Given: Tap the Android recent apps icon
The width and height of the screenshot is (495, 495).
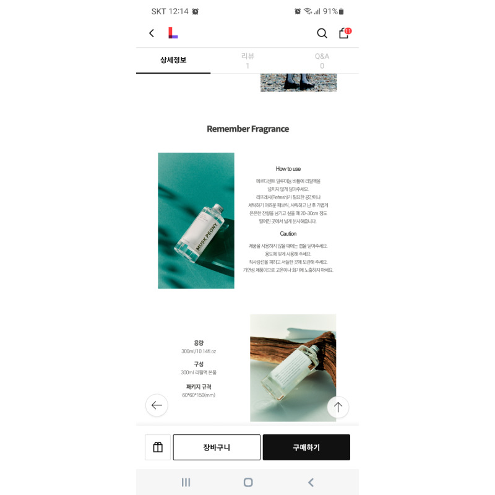Looking at the screenshot, I should (186, 482).
